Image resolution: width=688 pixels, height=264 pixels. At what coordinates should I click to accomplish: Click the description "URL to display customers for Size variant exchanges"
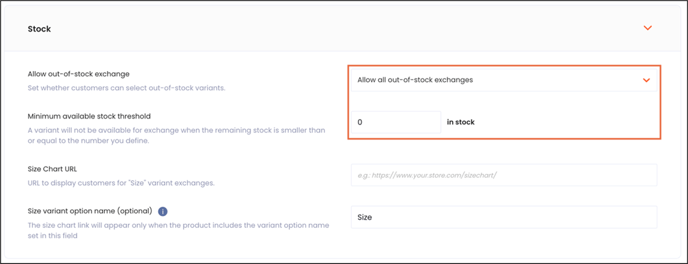[x=121, y=183]
